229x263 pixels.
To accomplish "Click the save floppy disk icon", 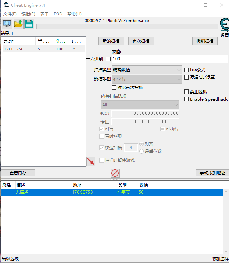I will pyautogui.click(x=29, y=24).
